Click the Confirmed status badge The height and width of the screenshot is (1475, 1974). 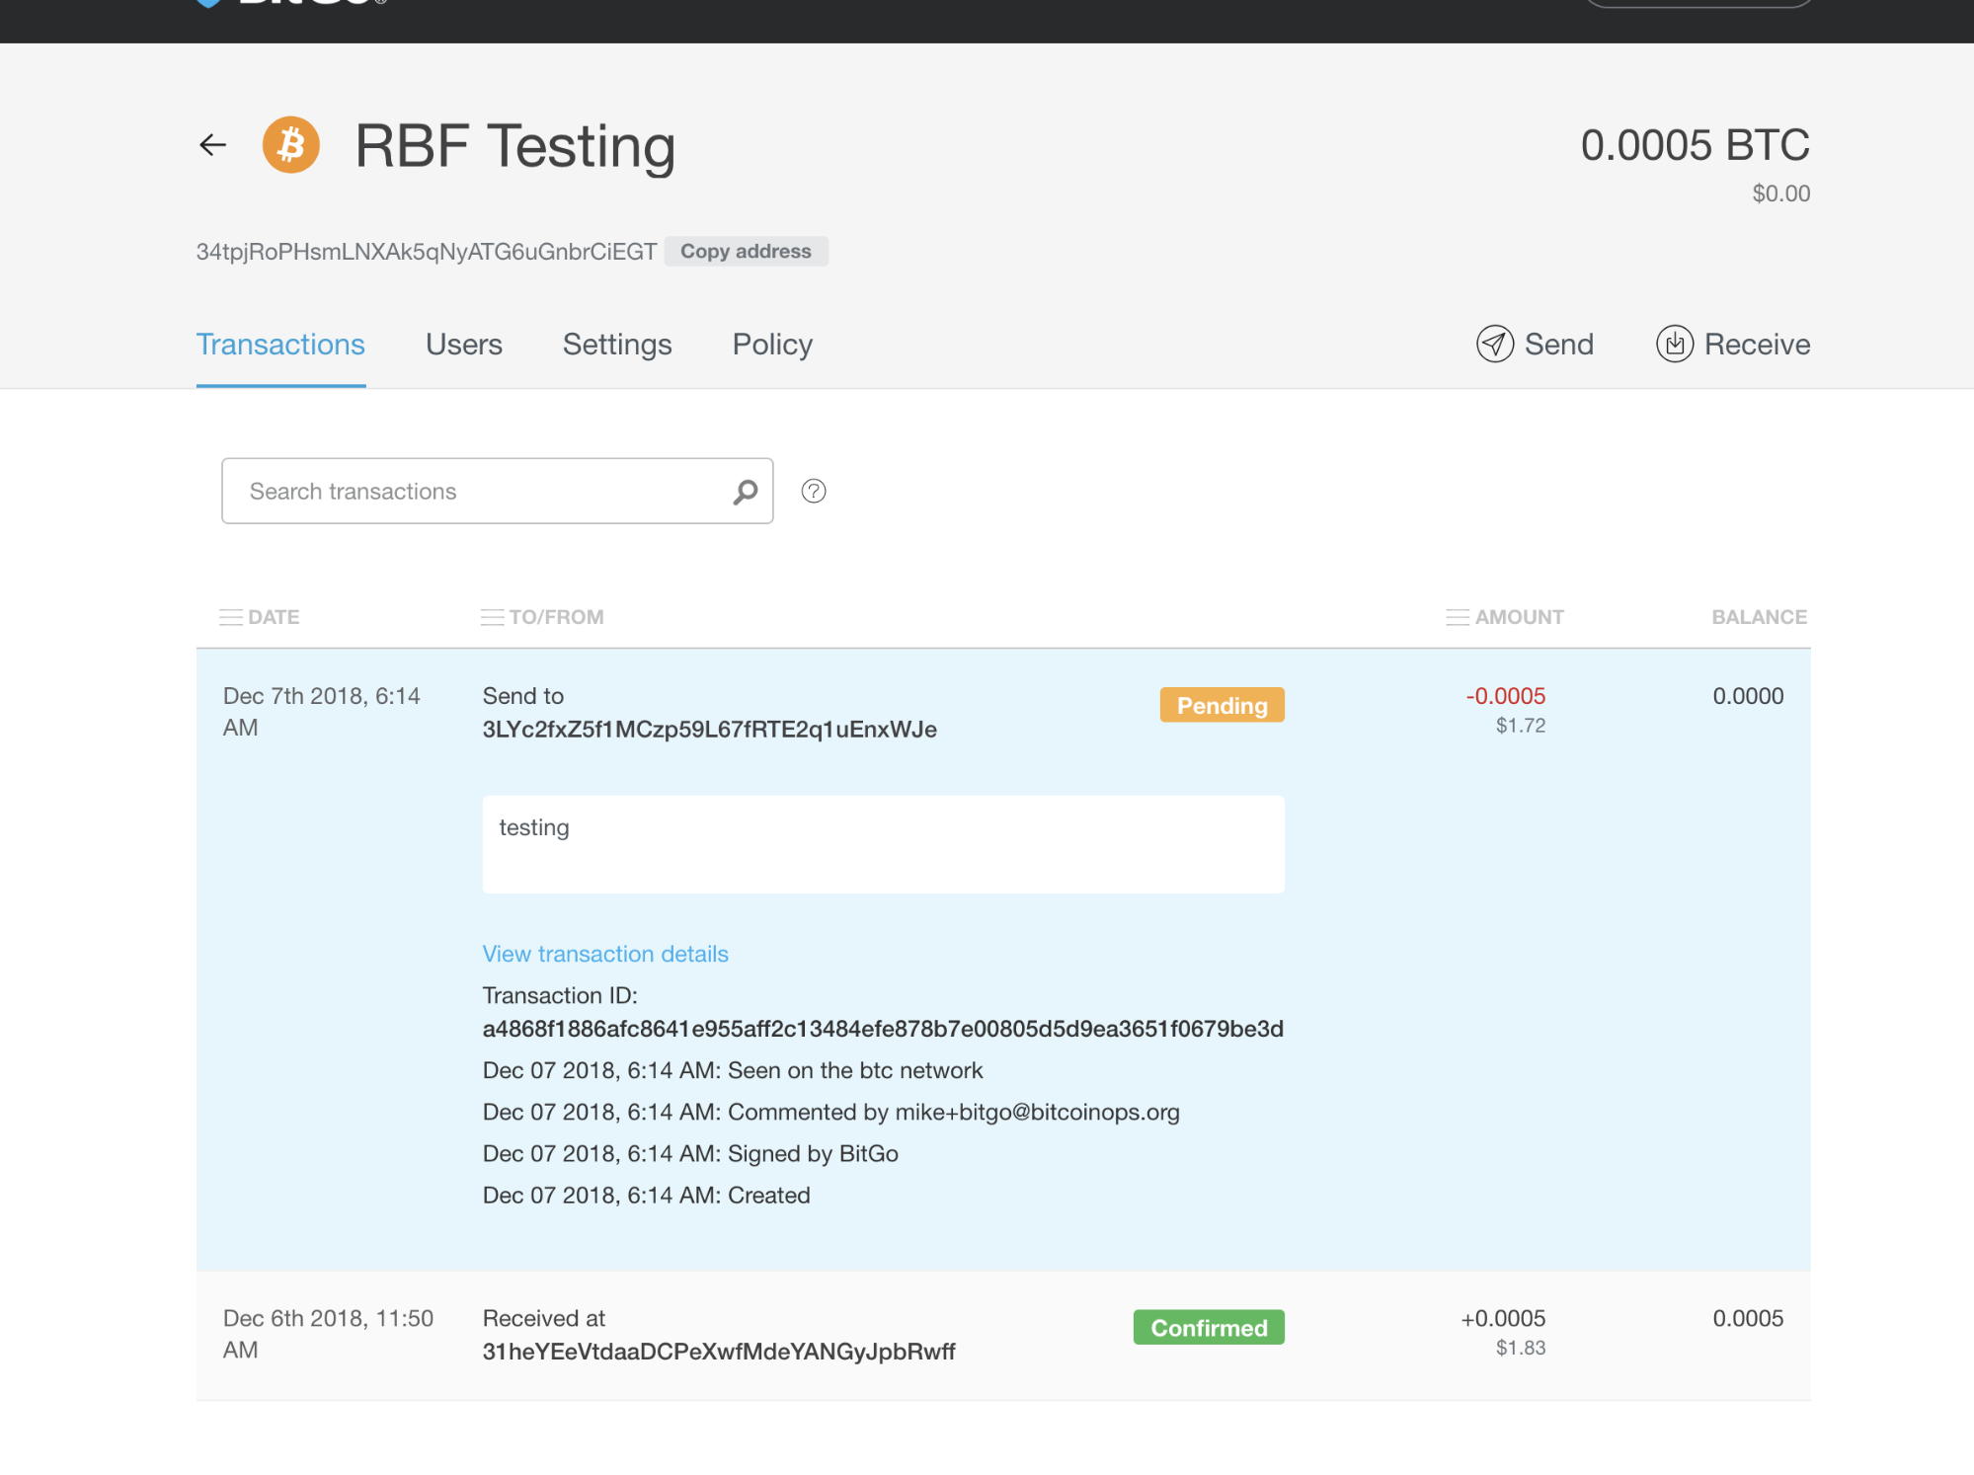[1209, 1327]
